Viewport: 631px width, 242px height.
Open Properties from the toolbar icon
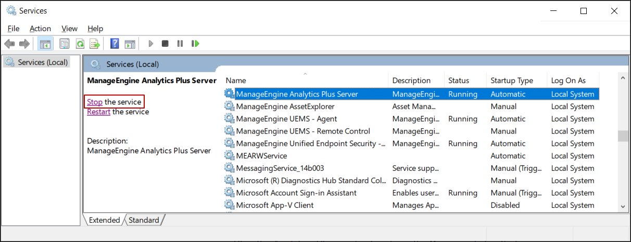[65, 44]
